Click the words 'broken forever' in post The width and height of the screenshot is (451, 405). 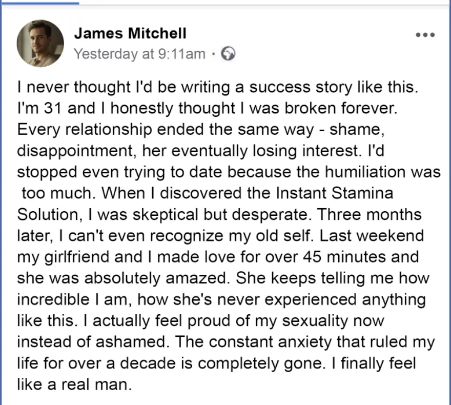click(x=341, y=108)
